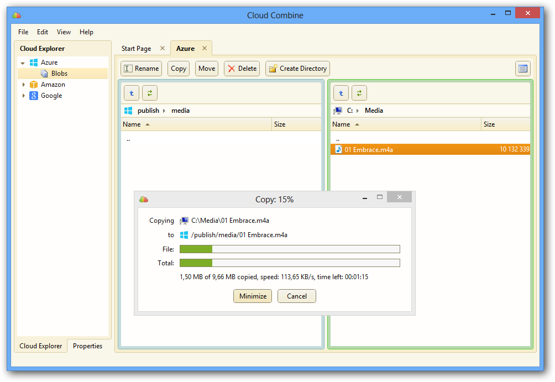Click C: in the right breadcrumb
Image resolution: width=555 pixels, height=382 pixels.
[x=350, y=111]
